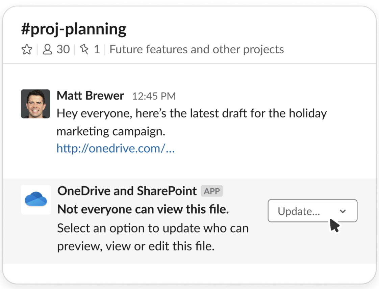Viewport: 379px width, 289px height.
Task: Click the members person icon
Action: (48, 50)
